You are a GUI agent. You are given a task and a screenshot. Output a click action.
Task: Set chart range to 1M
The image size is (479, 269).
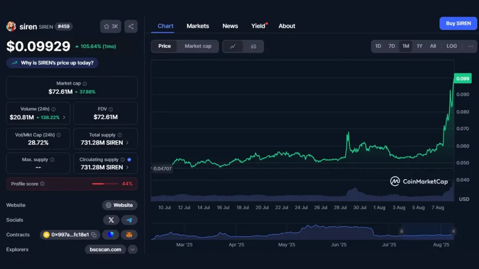(406, 46)
